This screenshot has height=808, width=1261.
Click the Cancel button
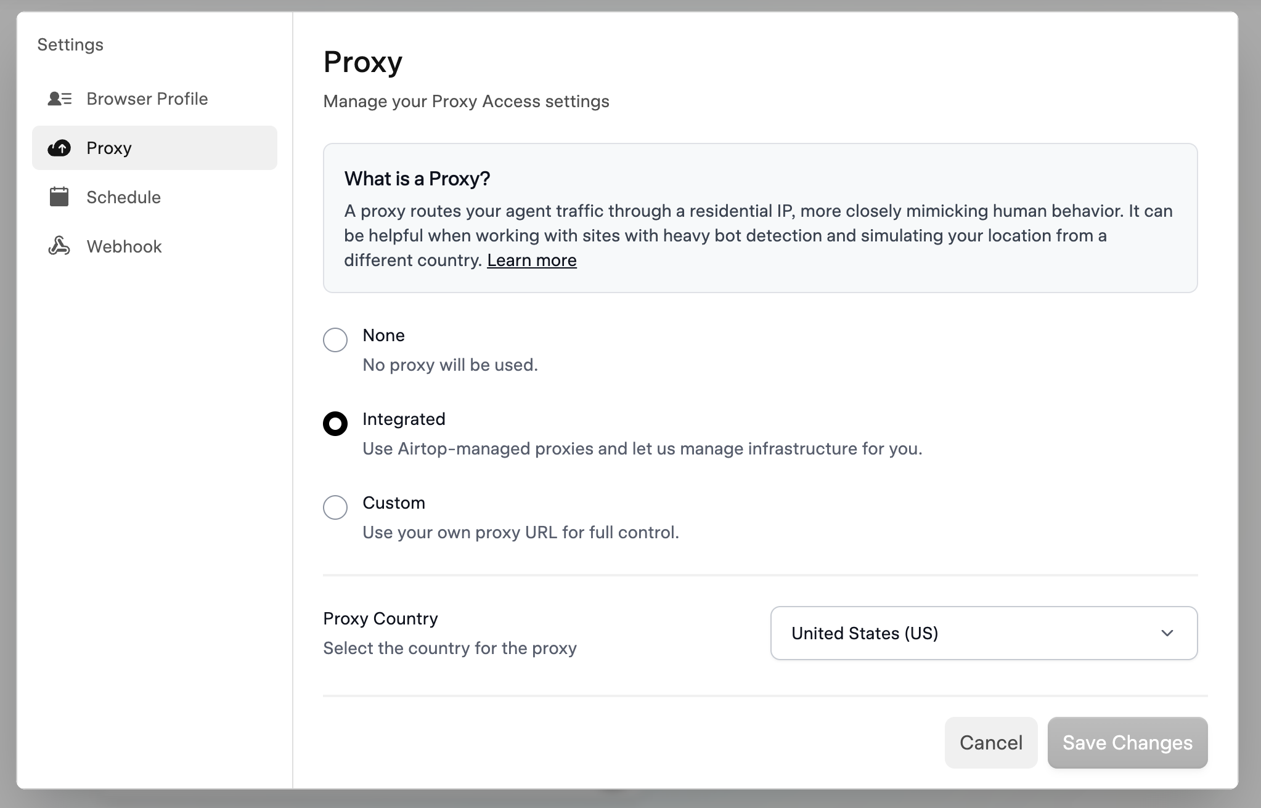click(x=990, y=743)
